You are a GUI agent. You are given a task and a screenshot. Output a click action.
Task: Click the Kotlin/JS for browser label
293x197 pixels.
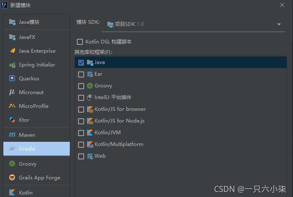pyautogui.click(x=120, y=109)
